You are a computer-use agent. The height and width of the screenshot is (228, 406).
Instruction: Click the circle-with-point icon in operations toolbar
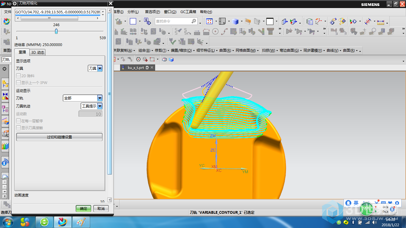click(215, 31)
